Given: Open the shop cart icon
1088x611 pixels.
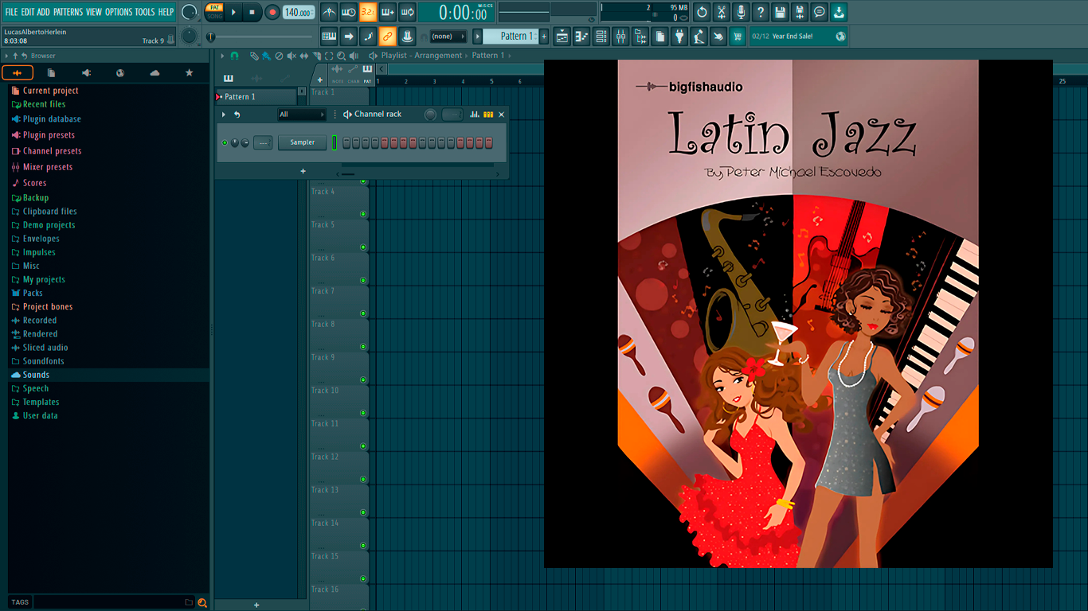Looking at the screenshot, I should (738, 36).
